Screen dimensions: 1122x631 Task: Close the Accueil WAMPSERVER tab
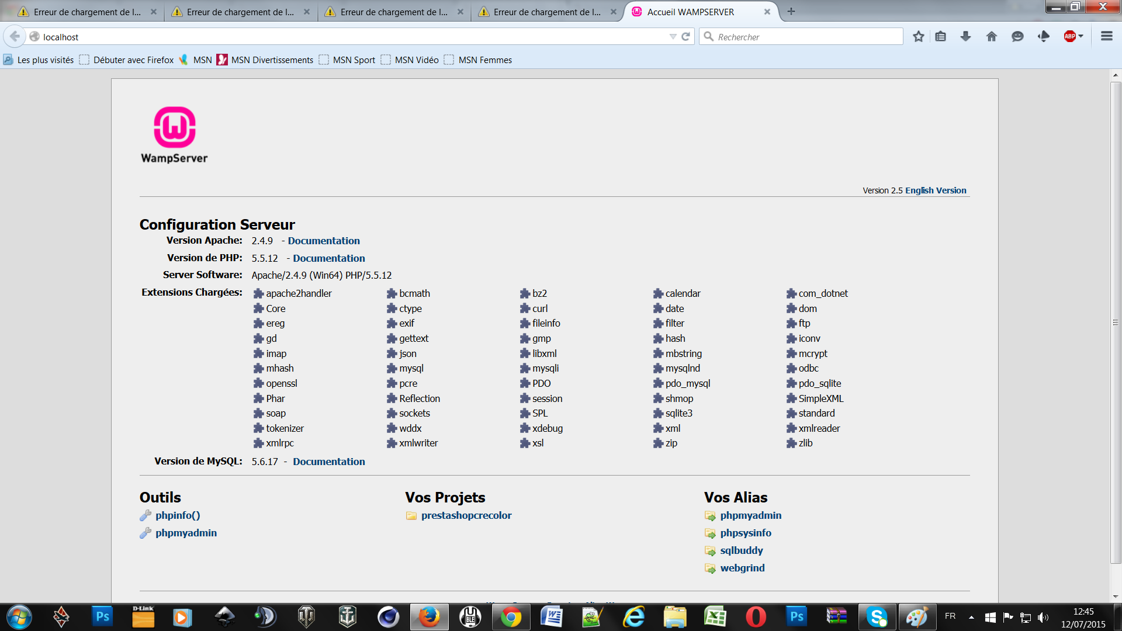pyautogui.click(x=767, y=12)
